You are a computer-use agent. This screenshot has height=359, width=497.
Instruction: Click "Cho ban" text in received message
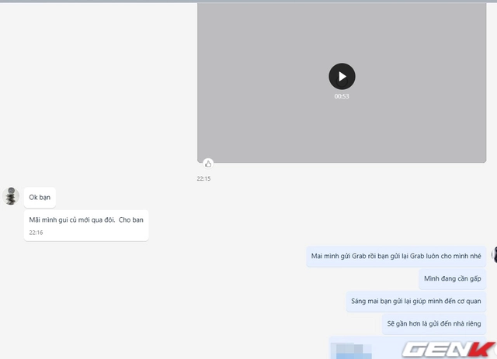[131, 220]
